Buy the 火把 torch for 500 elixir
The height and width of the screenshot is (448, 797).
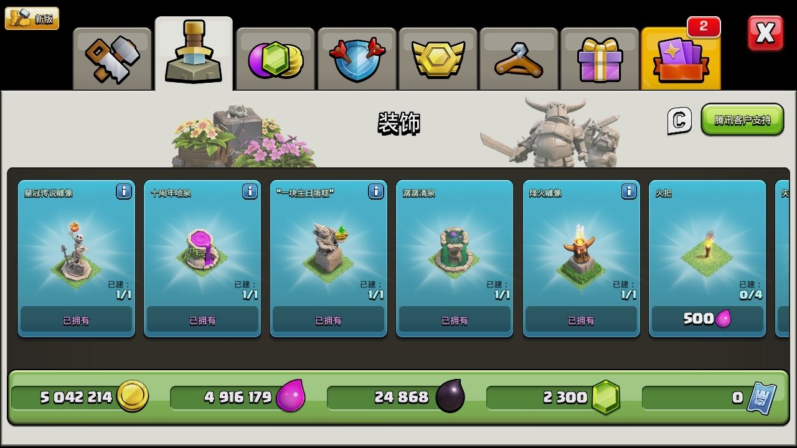pyautogui.click(x=707, y=319)
